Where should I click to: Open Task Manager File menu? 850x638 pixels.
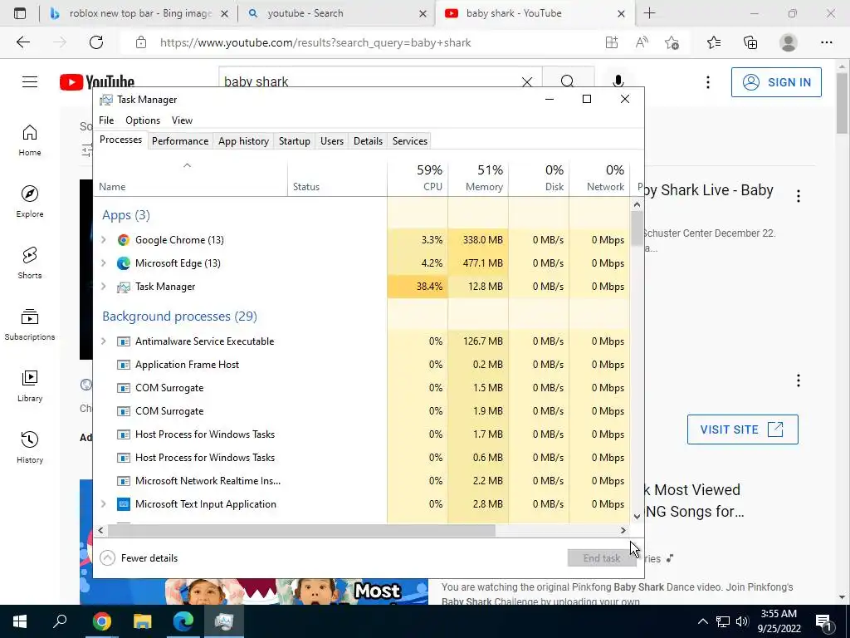tap(106, 120)
